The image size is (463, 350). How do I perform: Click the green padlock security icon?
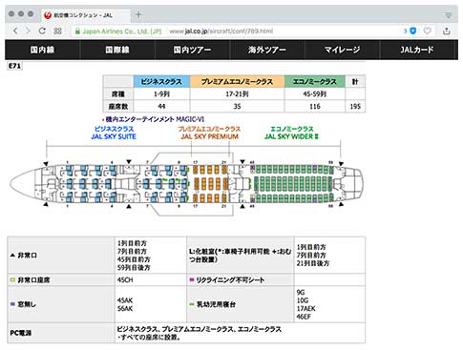click(x=77, y=31)
